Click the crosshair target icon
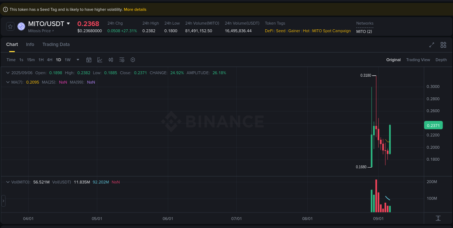This screenshot has height=228, width=453. (x=133, y=60)
